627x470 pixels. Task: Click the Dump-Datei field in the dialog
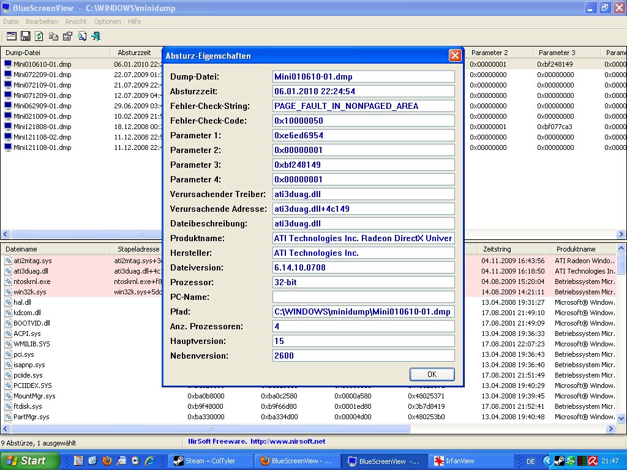tap(364, 76)
